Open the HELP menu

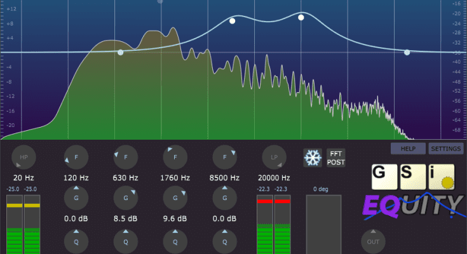tap(408, 149)
